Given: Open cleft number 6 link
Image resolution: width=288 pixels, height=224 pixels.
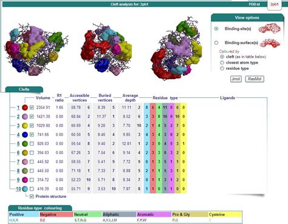Looking at the screenshot, I should [18, 153].
